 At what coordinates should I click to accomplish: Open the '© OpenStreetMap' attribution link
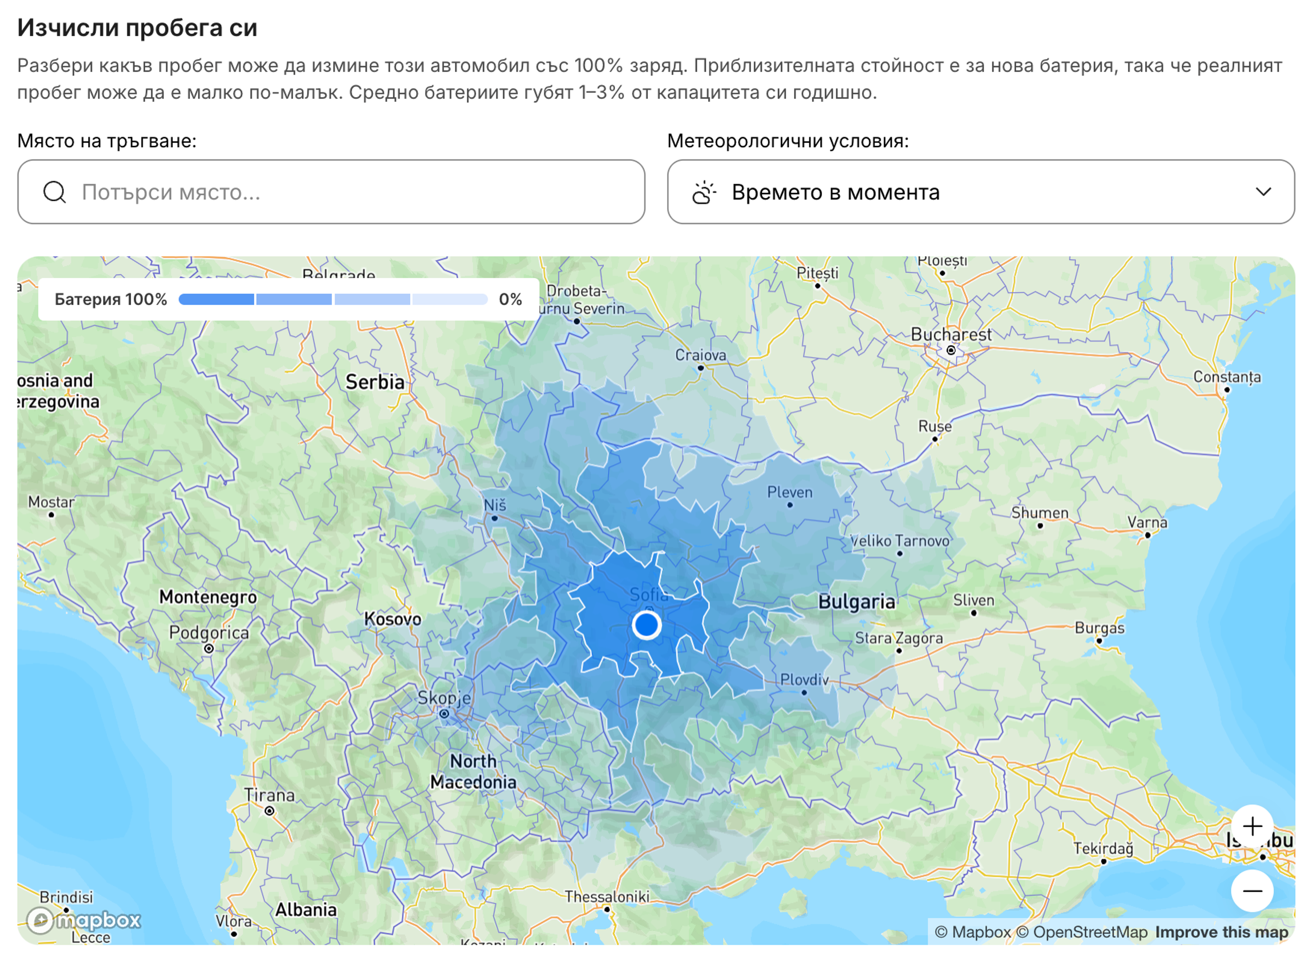click(1082, 932)
